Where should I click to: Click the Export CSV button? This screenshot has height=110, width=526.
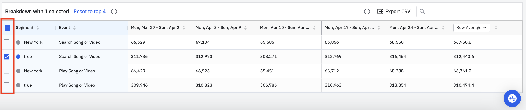coord(394,12)
